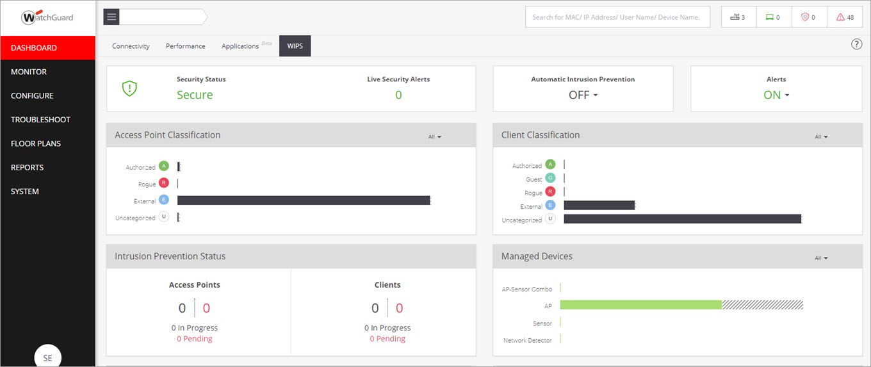The image size is (871, 367).
Task: Click the green AP managed devices bar
Action: click(641, 305)
